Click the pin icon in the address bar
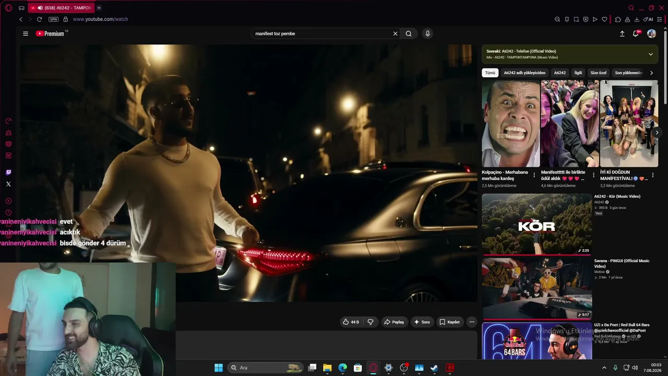This screenshot has width=668, height=376. (x=567, y=19)
